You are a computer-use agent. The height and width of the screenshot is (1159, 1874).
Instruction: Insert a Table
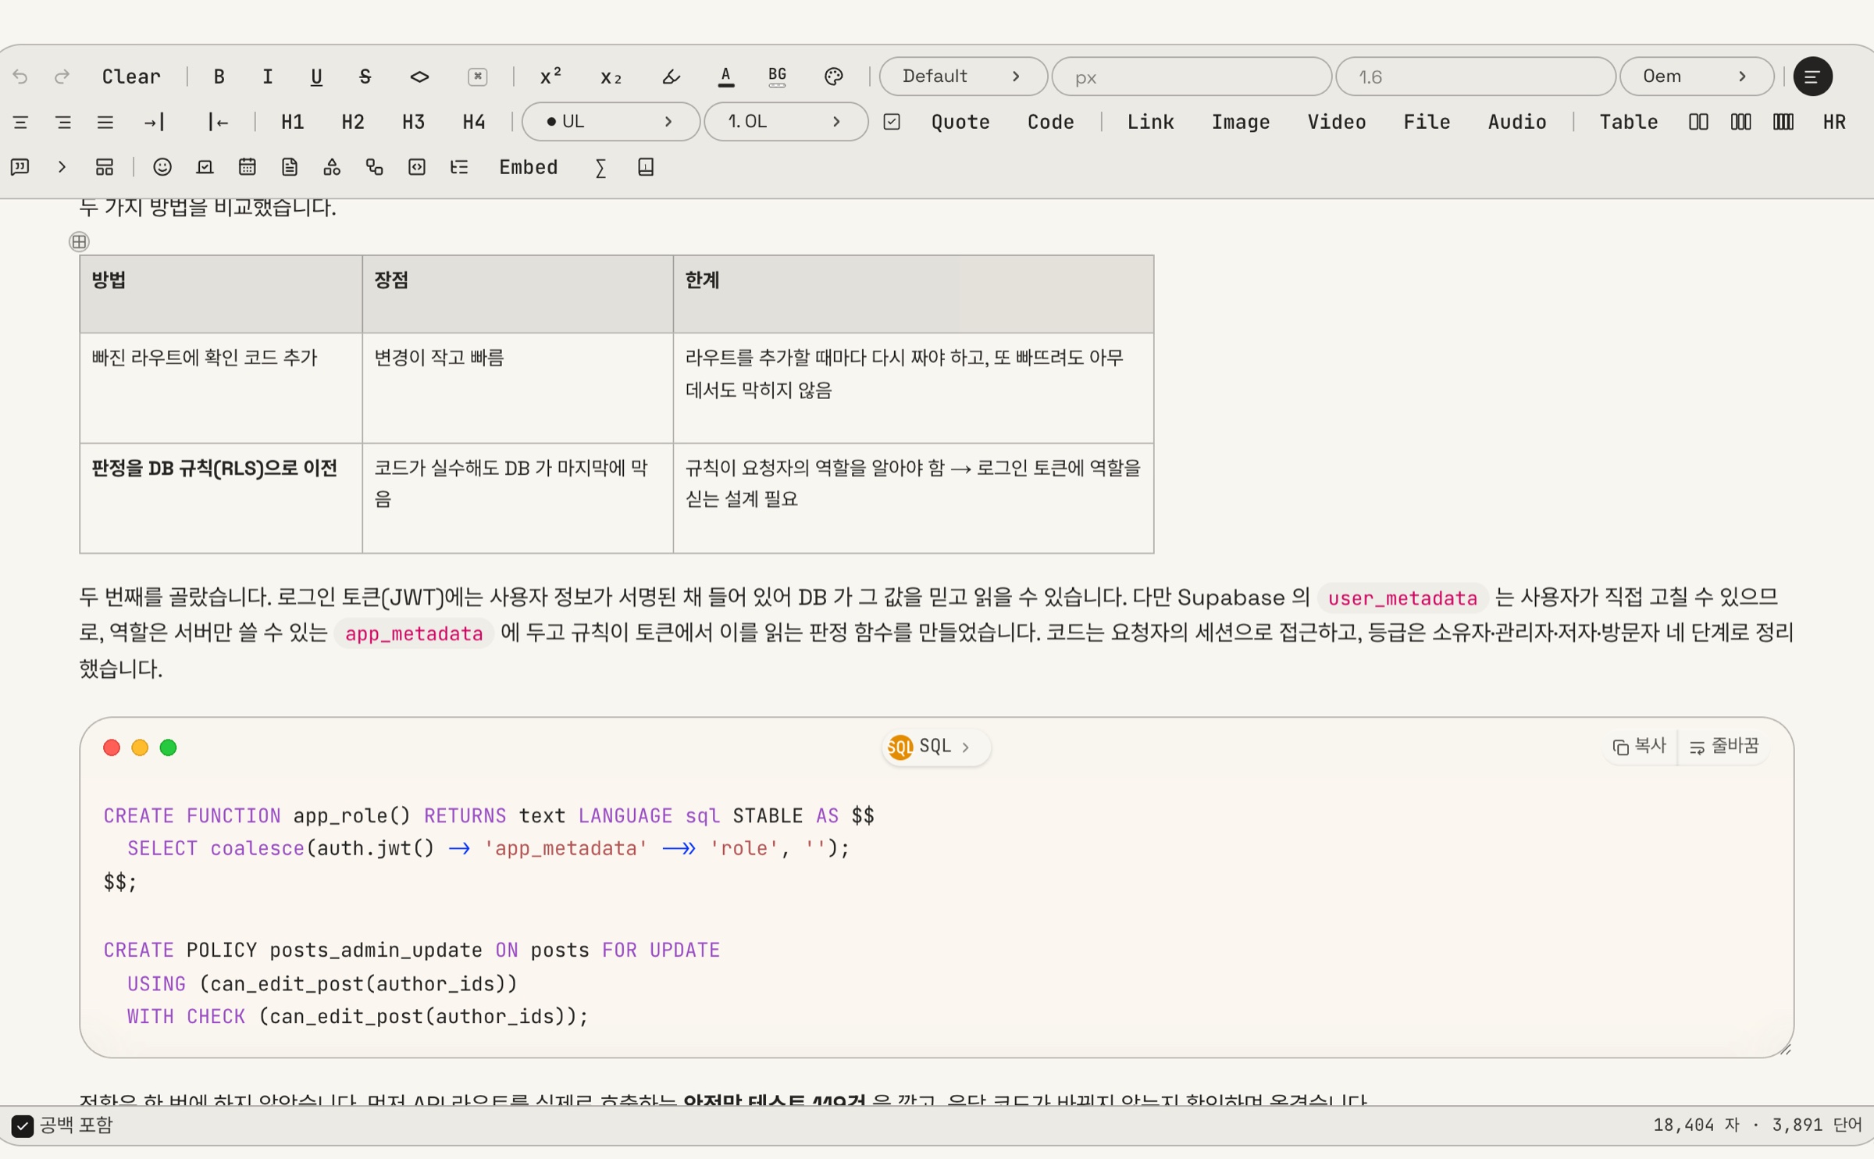(1629, 122)
